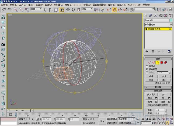Toggle the Percent Snap button
The height and width of the screenshot is (126, 174).
[120, 10]
